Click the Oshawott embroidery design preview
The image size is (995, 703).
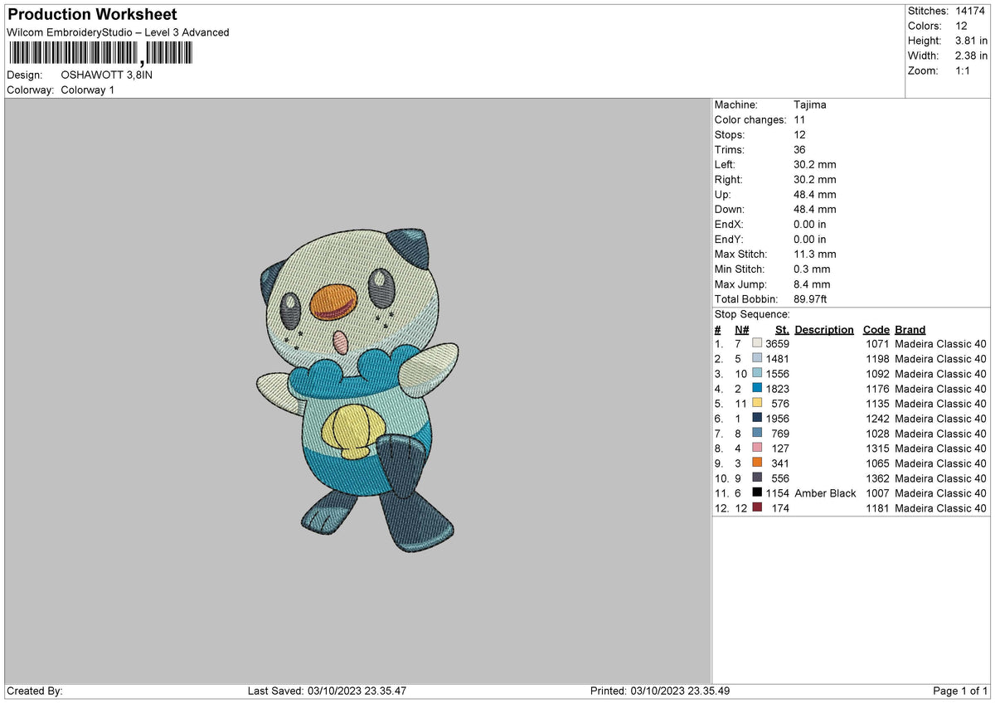357,390
